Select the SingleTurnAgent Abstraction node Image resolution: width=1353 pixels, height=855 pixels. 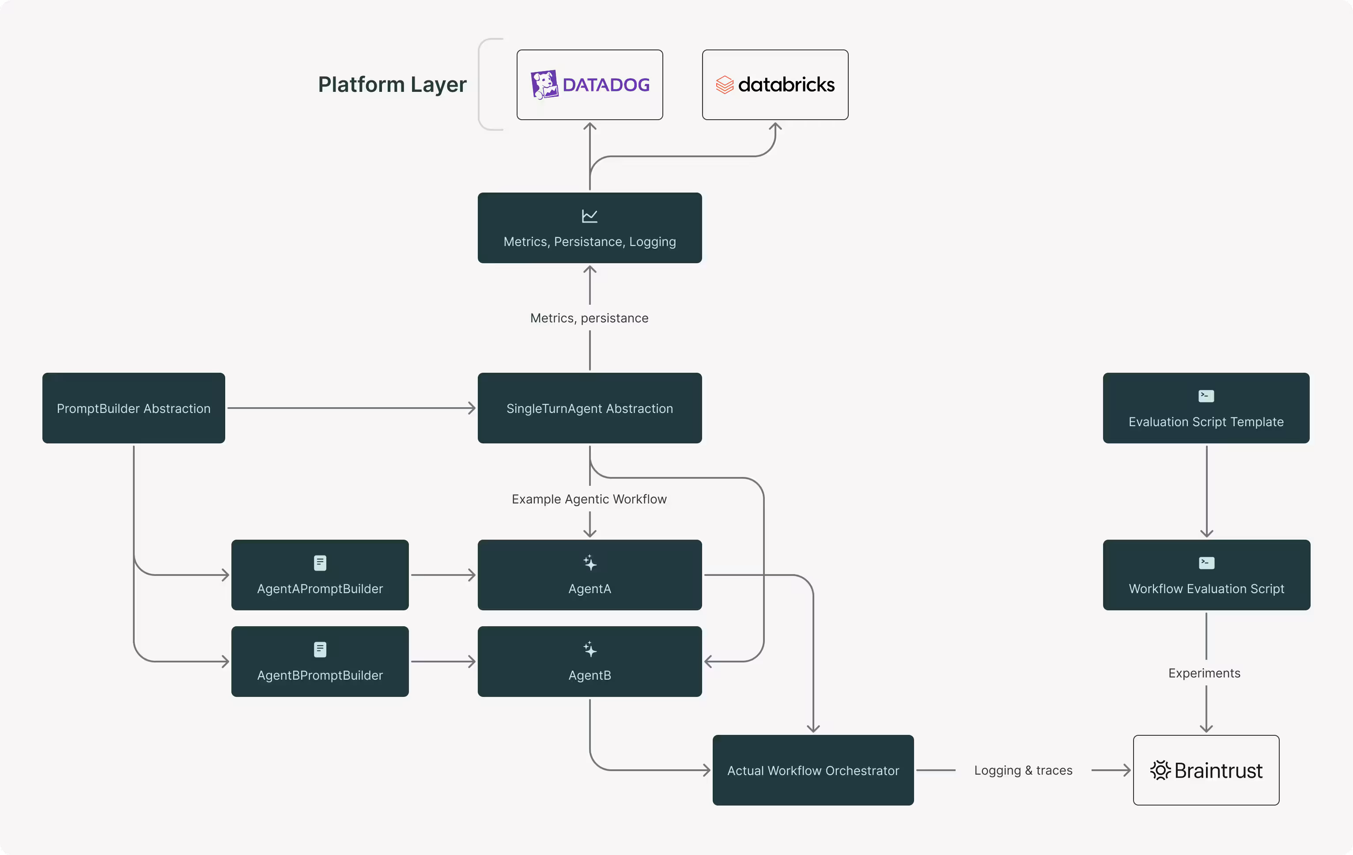coord(590,409)
